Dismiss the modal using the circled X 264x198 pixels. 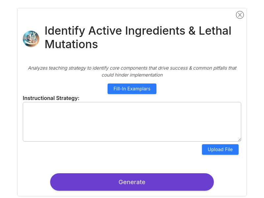pyautogui.click(x=240, y=15)
